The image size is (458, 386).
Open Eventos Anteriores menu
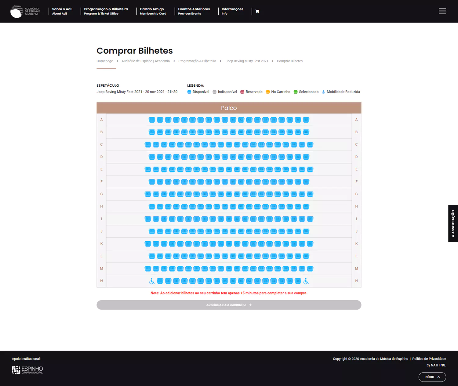194,11
